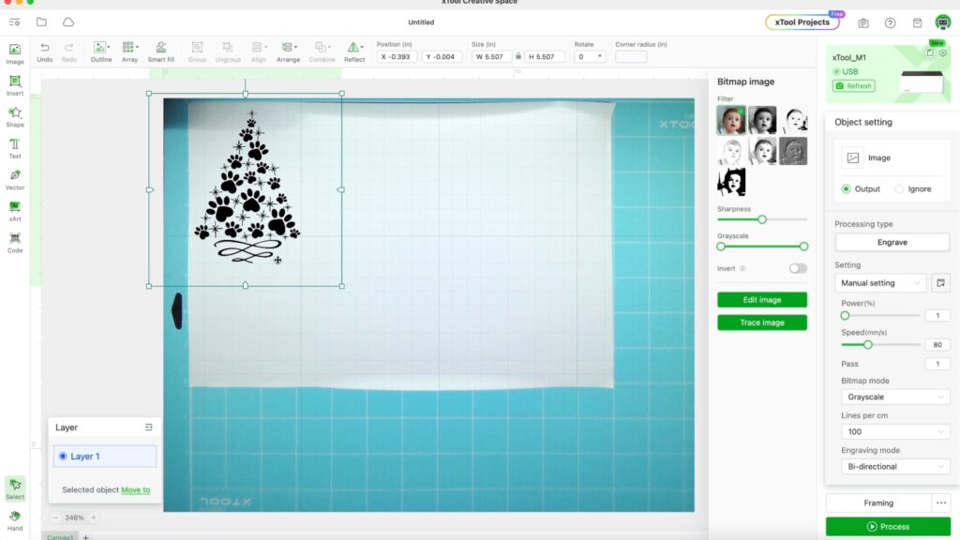This screenshot has width=960, height=540.
Task: Zoom in with the plus button
Action: point(94,517)
